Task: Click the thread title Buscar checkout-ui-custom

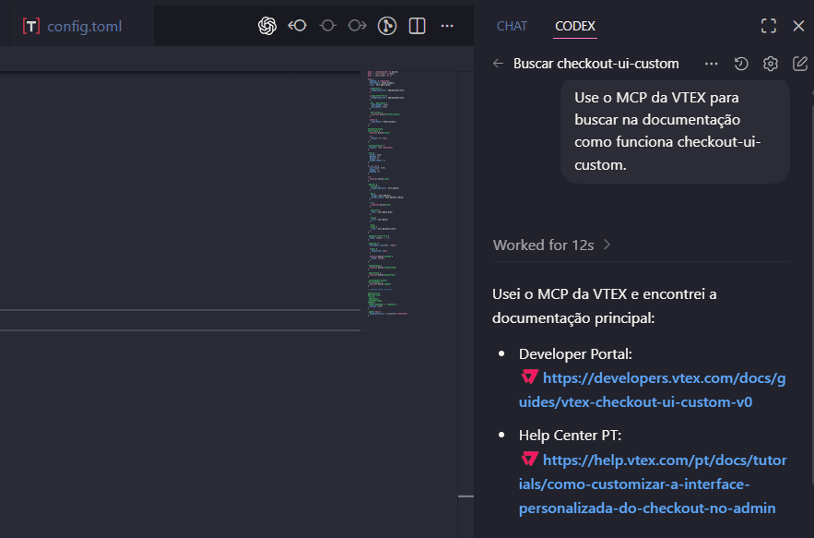Action: 596,64
